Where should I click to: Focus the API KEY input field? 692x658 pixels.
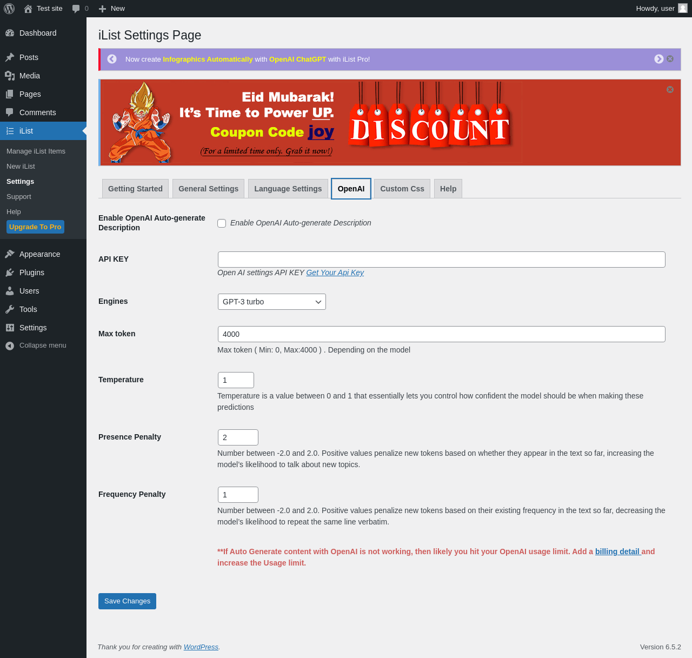441,260
